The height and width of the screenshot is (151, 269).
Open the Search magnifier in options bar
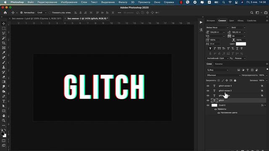click(252, 13)
